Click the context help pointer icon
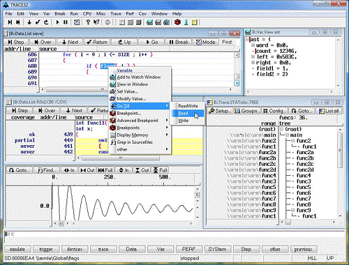 [x=96, y=22]
